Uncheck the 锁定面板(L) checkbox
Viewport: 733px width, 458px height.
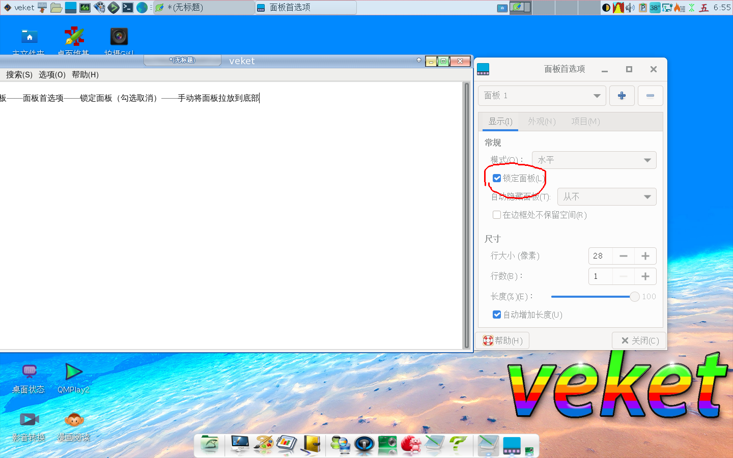pos(497,178)
